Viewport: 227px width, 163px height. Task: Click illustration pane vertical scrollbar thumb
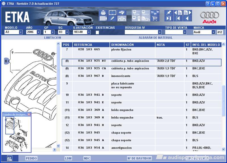tap(58, 70)
